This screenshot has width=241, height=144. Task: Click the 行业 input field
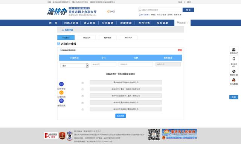click(x=136, y=64)
